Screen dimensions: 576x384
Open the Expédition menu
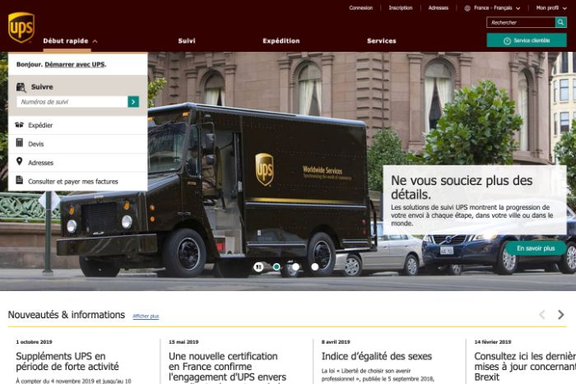tap(281, 40)
